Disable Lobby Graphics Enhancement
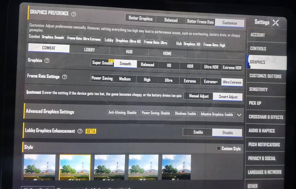 pos(227,133)
